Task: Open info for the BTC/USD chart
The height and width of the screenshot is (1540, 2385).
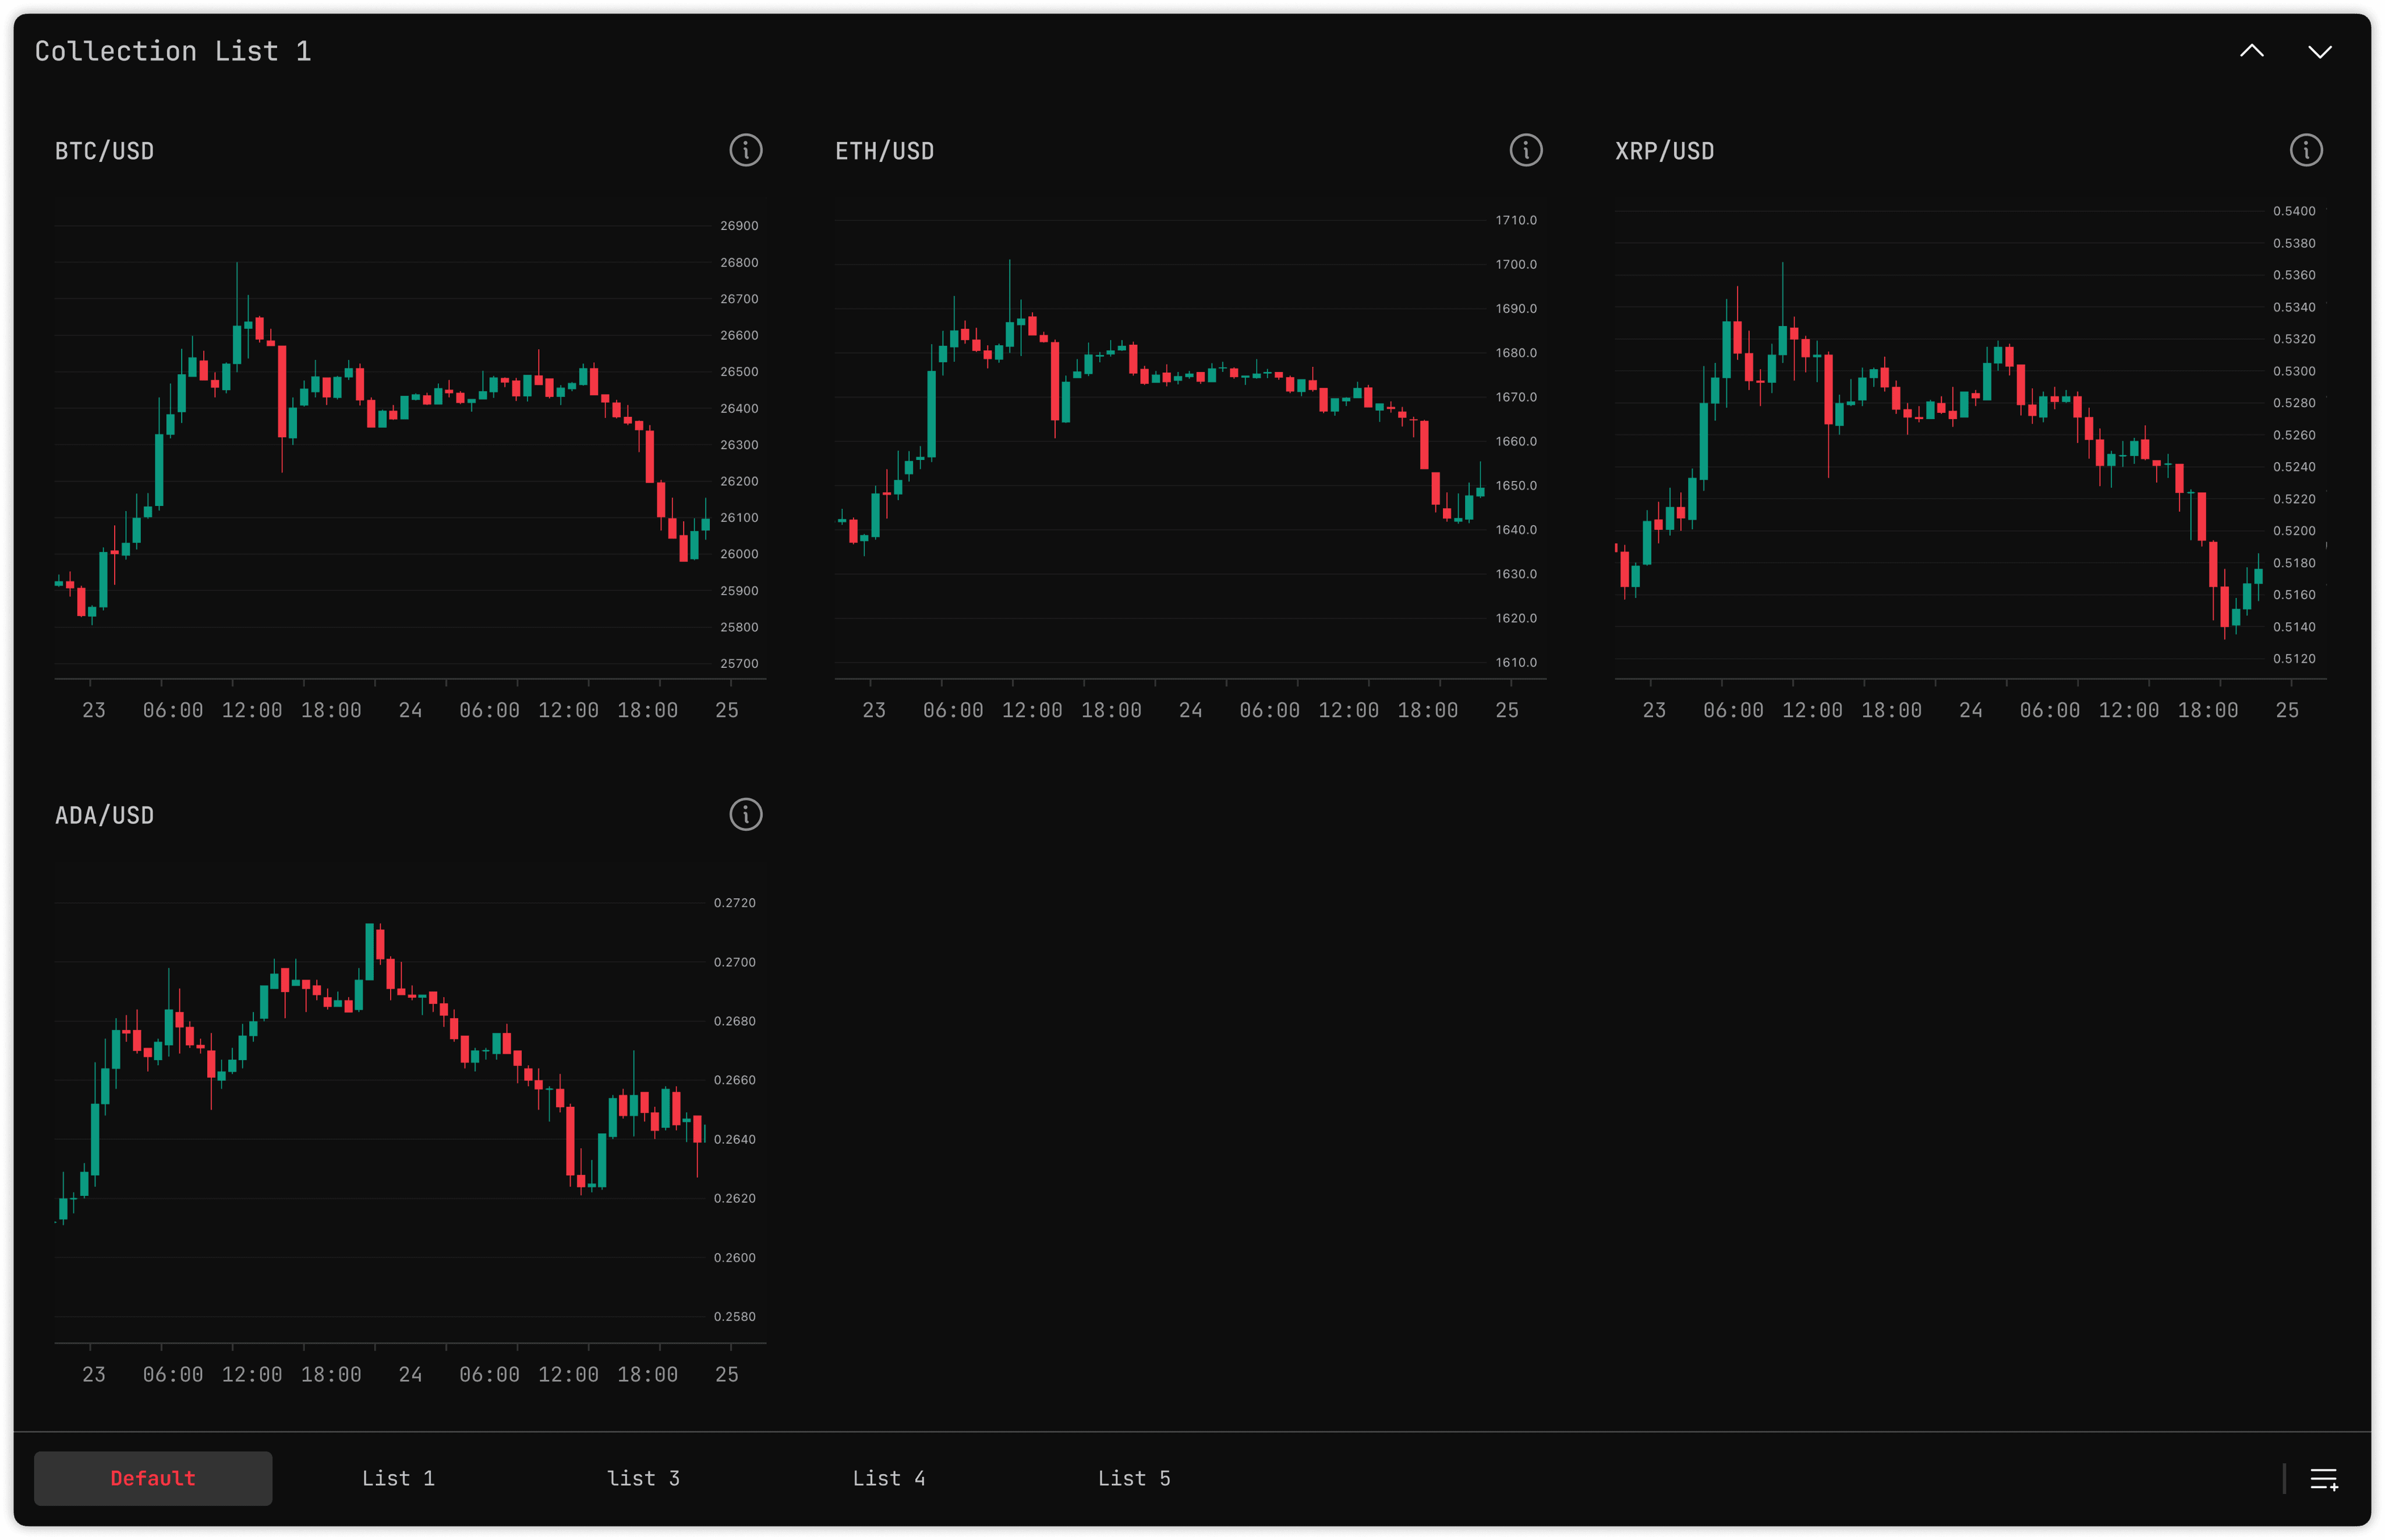Action: tap(746, 150)
